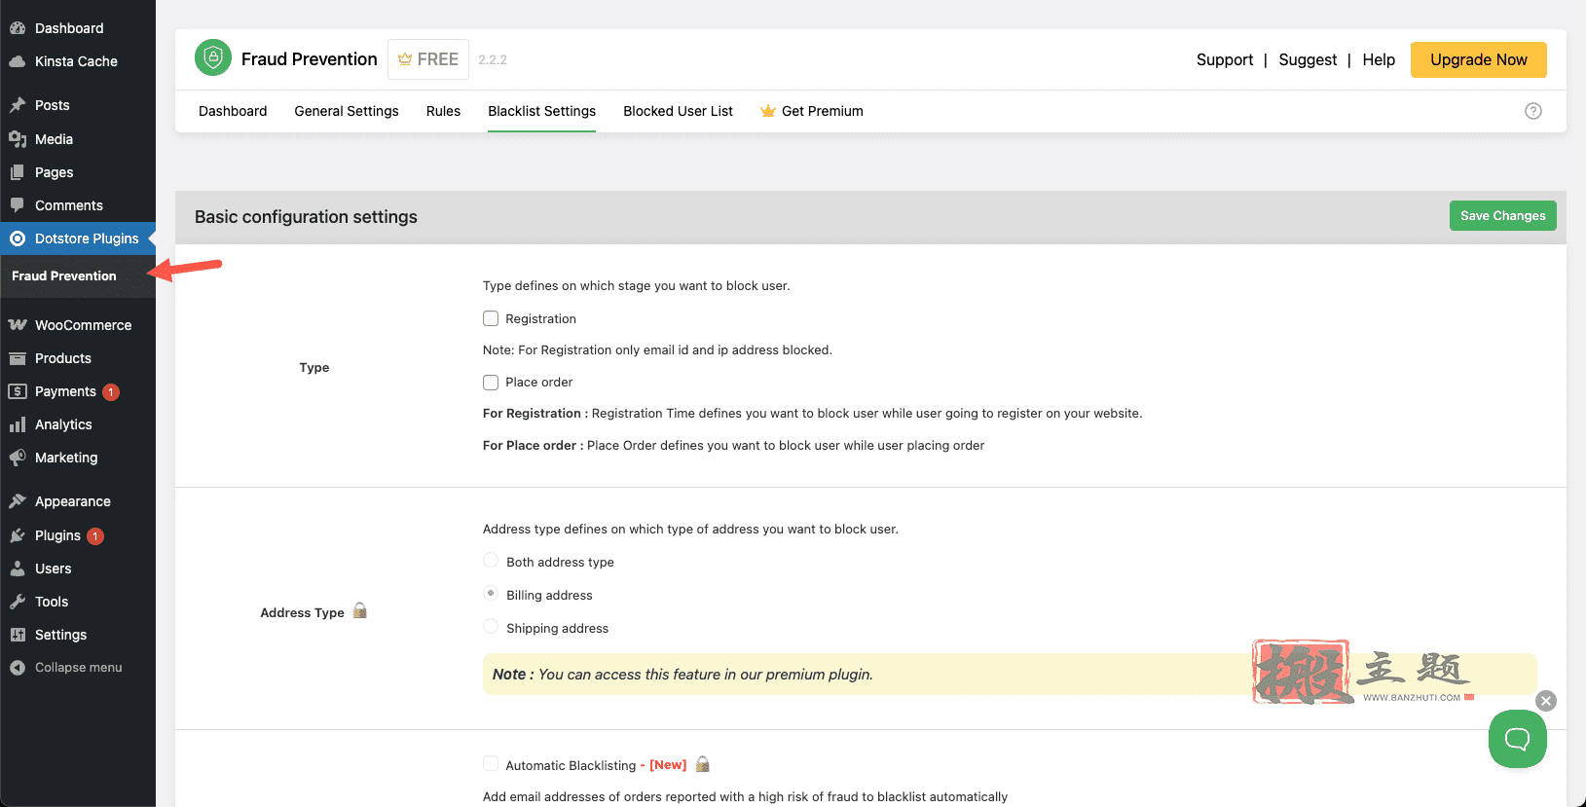This screenshot has height=807, width=1586.
Task: Open the Support link
Action: tap(1225, 59)
